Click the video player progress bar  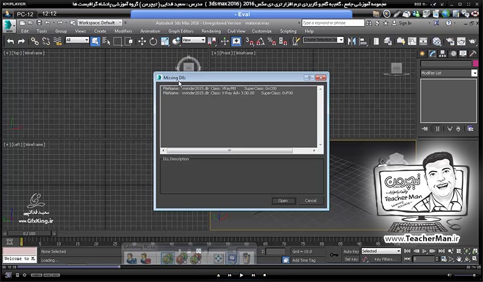[x=241, y=268]
